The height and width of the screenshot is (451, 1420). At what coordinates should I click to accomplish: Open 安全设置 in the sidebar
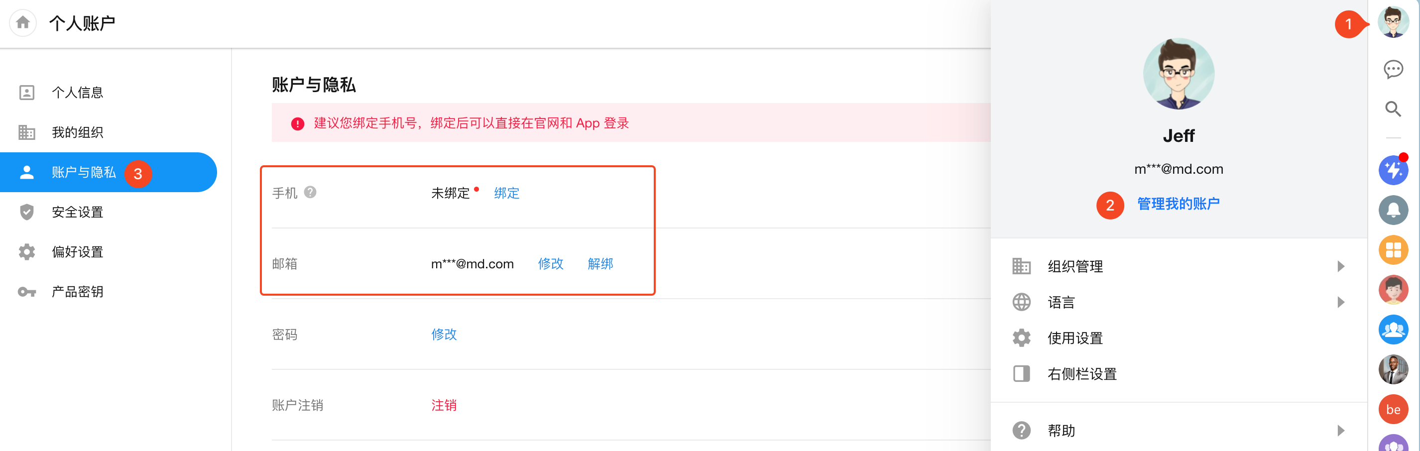[x=77, y=212]
